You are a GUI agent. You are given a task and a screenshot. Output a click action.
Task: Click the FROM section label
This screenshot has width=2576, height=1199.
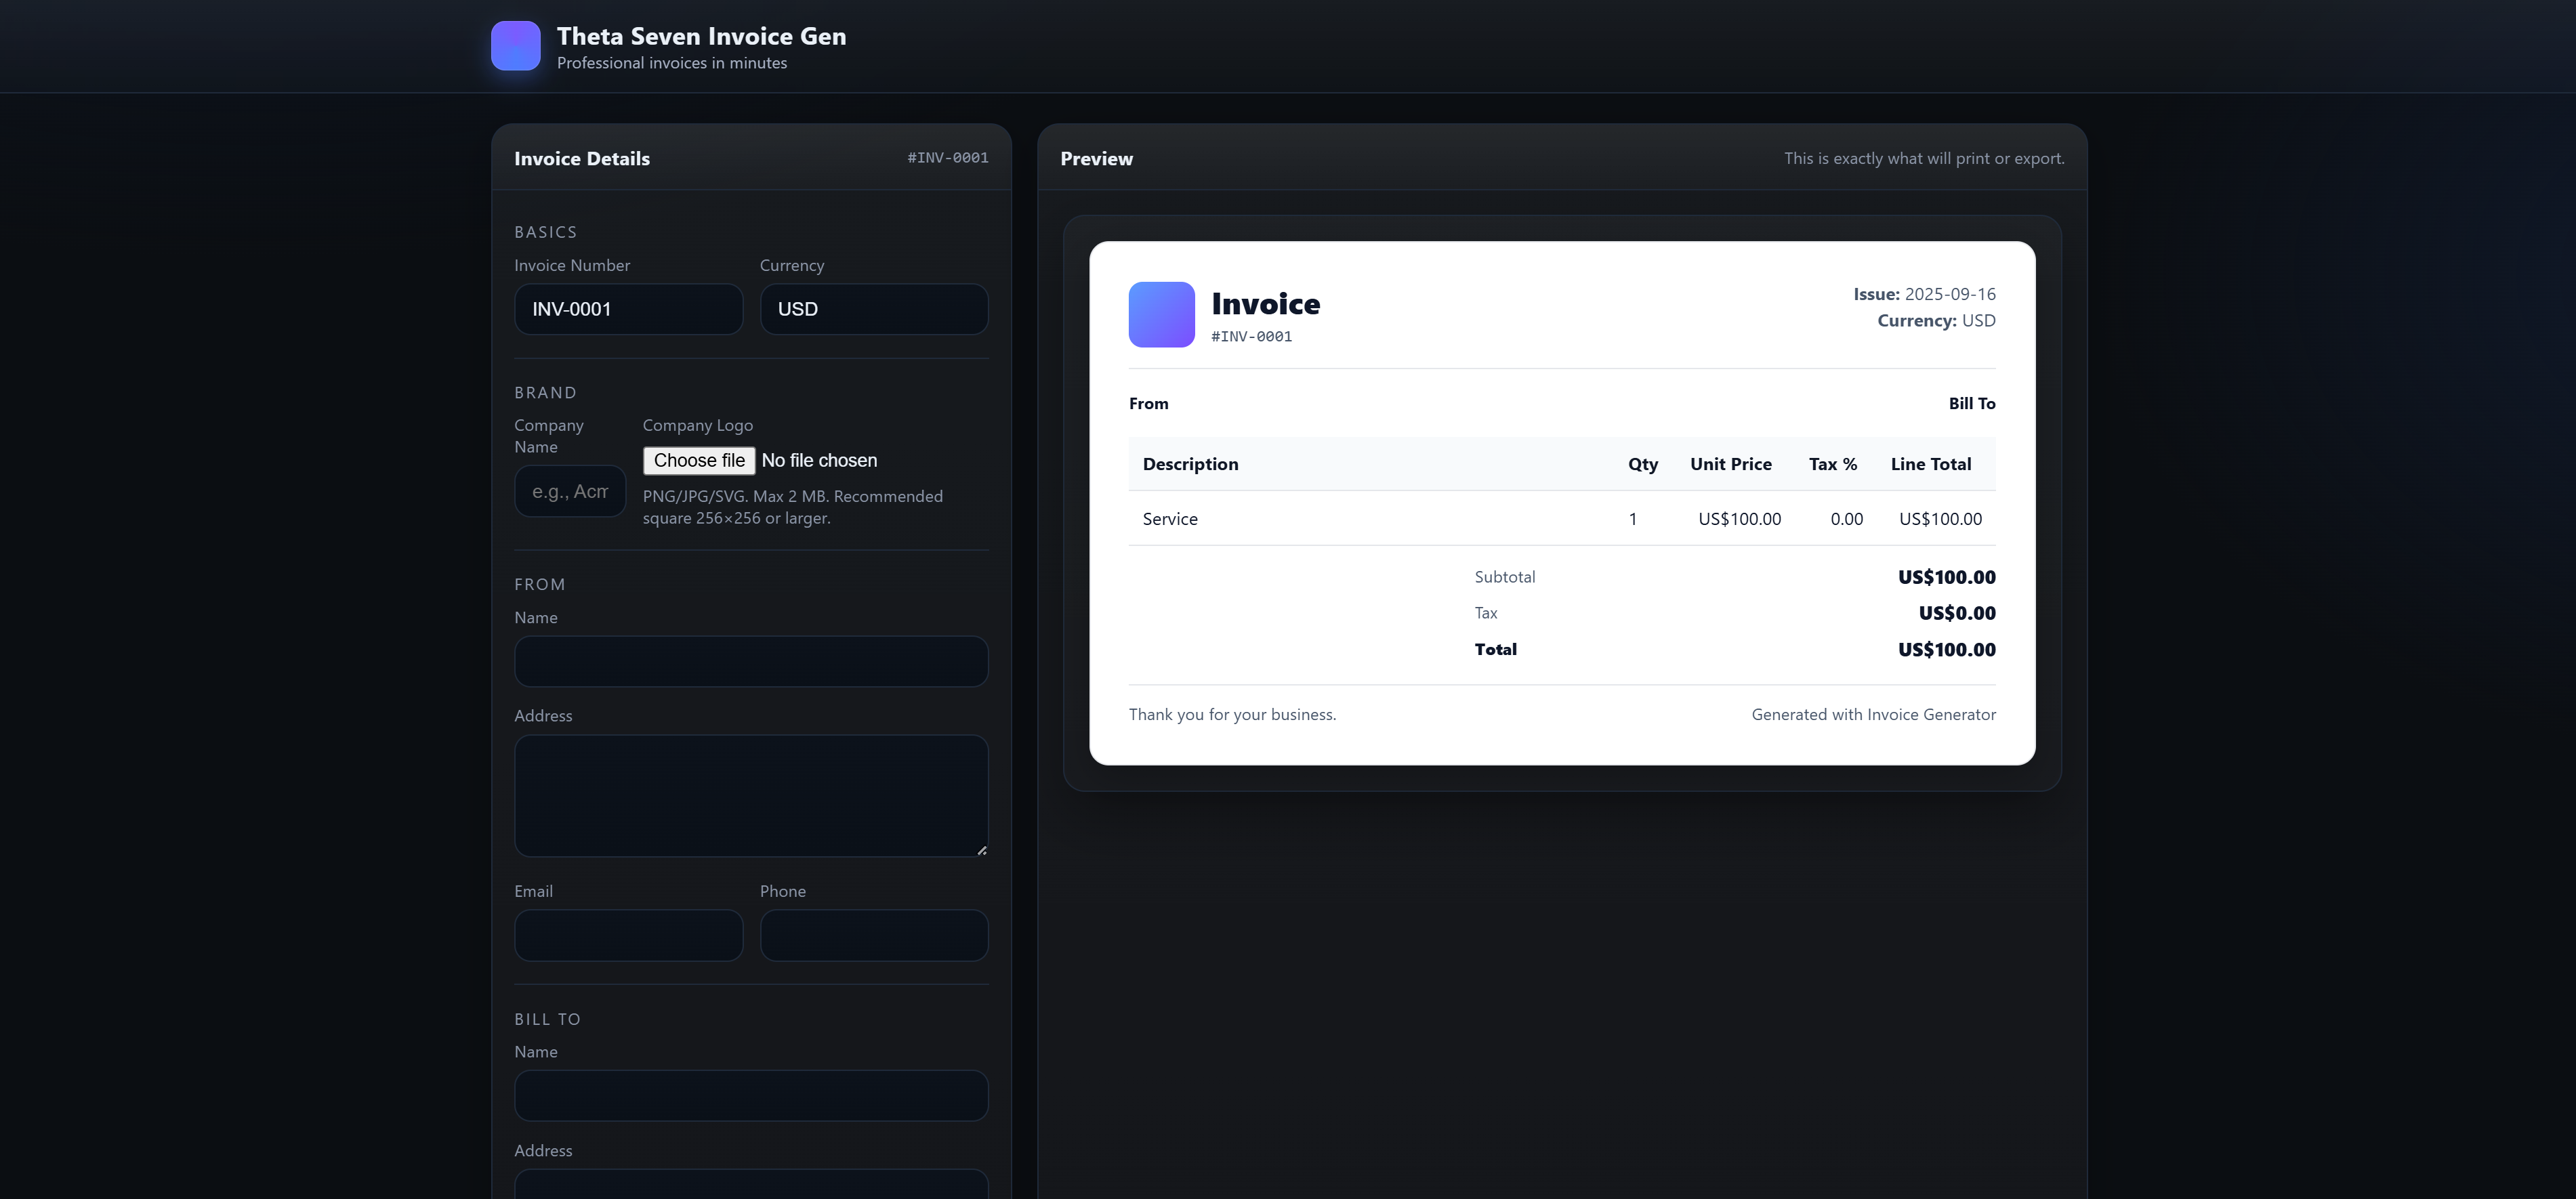[x=539, y=584]
